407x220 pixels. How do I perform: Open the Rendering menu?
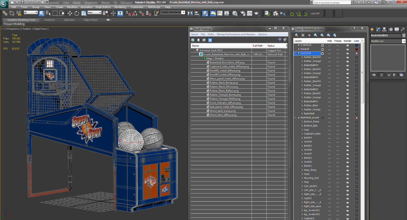[120, 7]
